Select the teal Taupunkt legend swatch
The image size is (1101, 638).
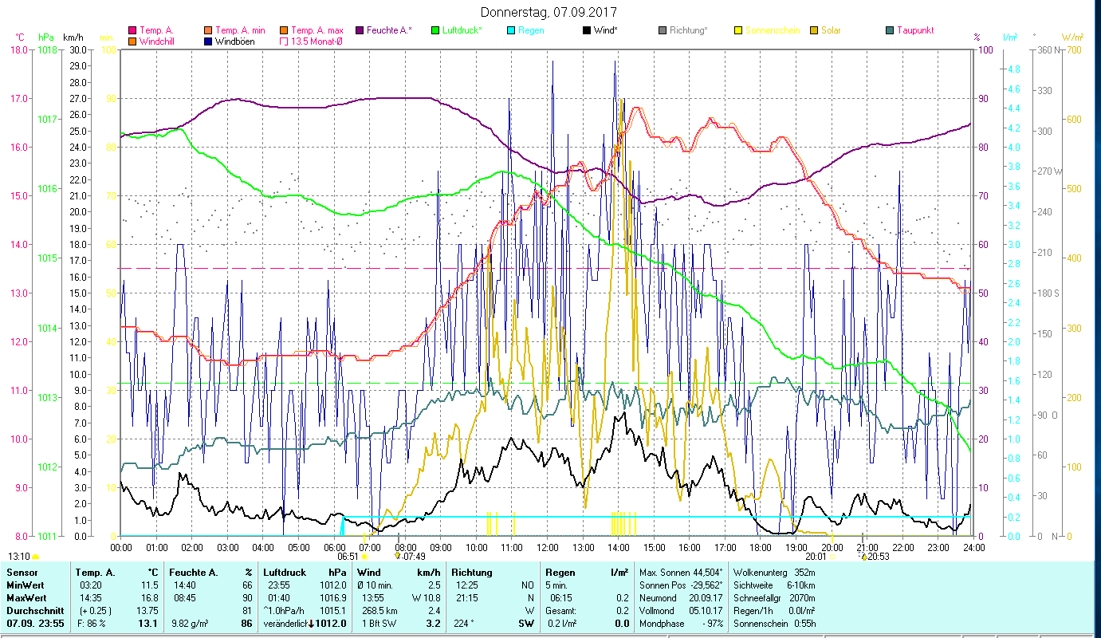tap(890, 30)
